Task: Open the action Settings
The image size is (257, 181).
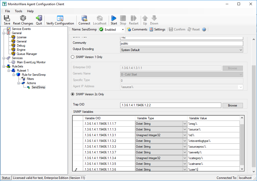Action: tap(157, 29)
